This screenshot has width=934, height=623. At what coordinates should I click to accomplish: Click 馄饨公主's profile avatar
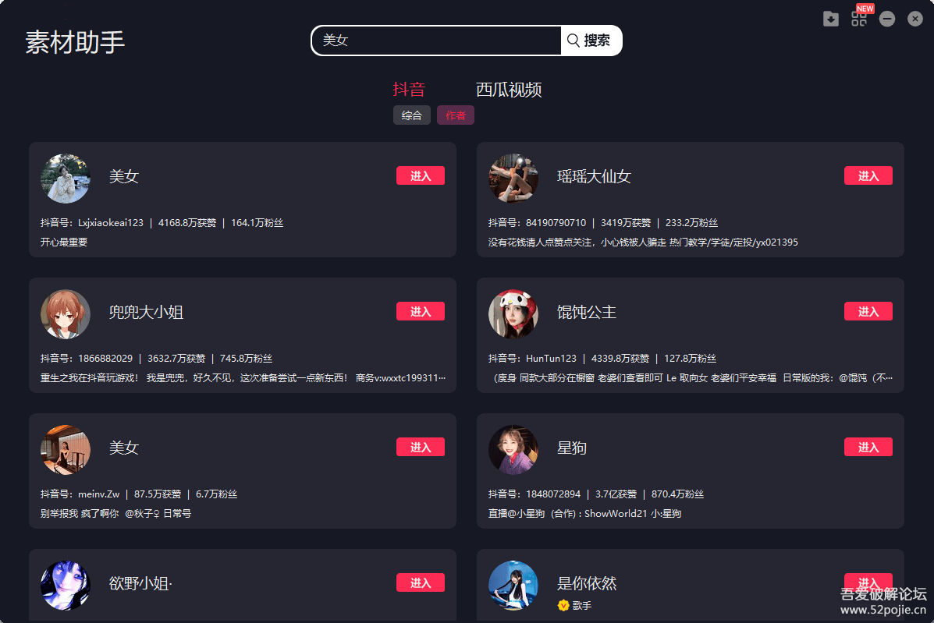513,314
